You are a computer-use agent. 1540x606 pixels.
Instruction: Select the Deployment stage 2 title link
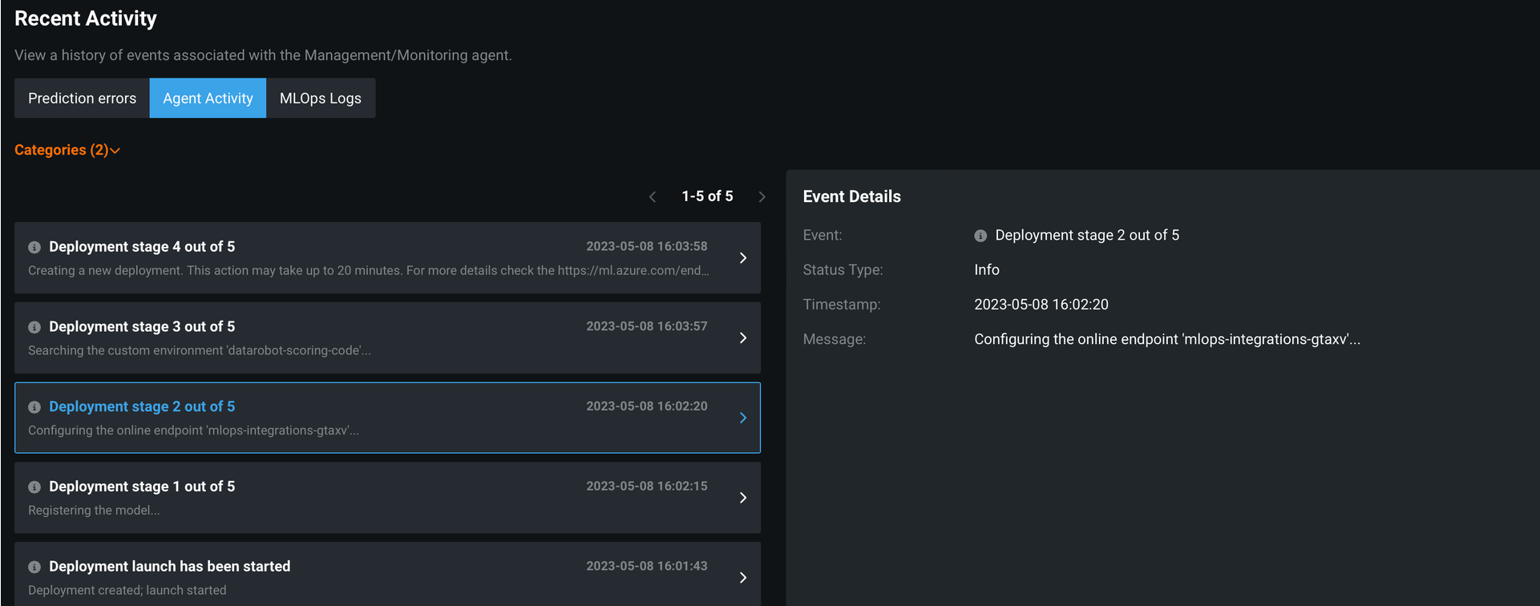click(x=142, y=406)
